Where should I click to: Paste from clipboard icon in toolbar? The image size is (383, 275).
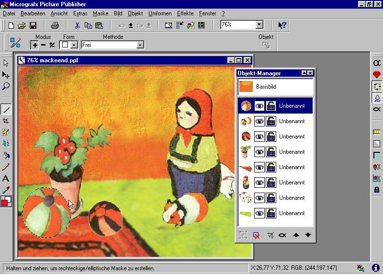pyautogui.click(x=99, y=25)
